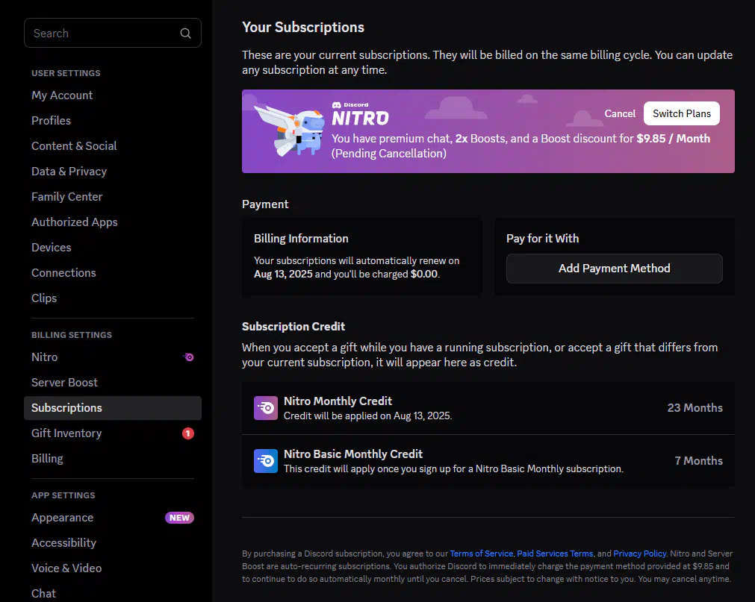
Task: Open Server Boost settings
Action: 113,383
